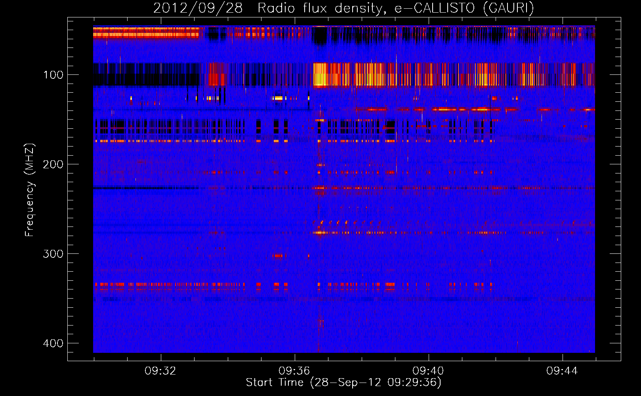Click the "Start Time (28-Sep-12 09:29:36)" label
The width and height of the screenshot is (641, 396).
(x=343, y=383)
